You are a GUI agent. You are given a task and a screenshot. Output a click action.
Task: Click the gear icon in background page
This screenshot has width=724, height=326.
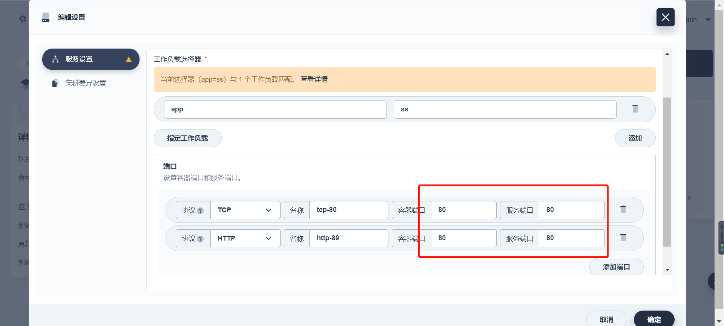[x=23, y=19]
